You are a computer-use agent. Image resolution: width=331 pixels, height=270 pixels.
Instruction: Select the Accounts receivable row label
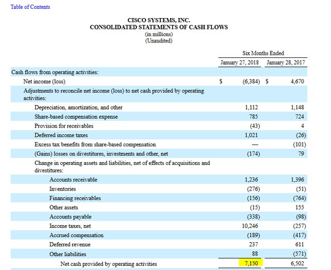[73, 180]
